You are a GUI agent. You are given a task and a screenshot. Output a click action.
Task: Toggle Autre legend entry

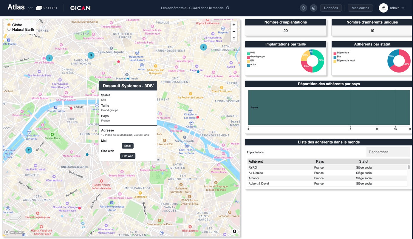point(251,65)
